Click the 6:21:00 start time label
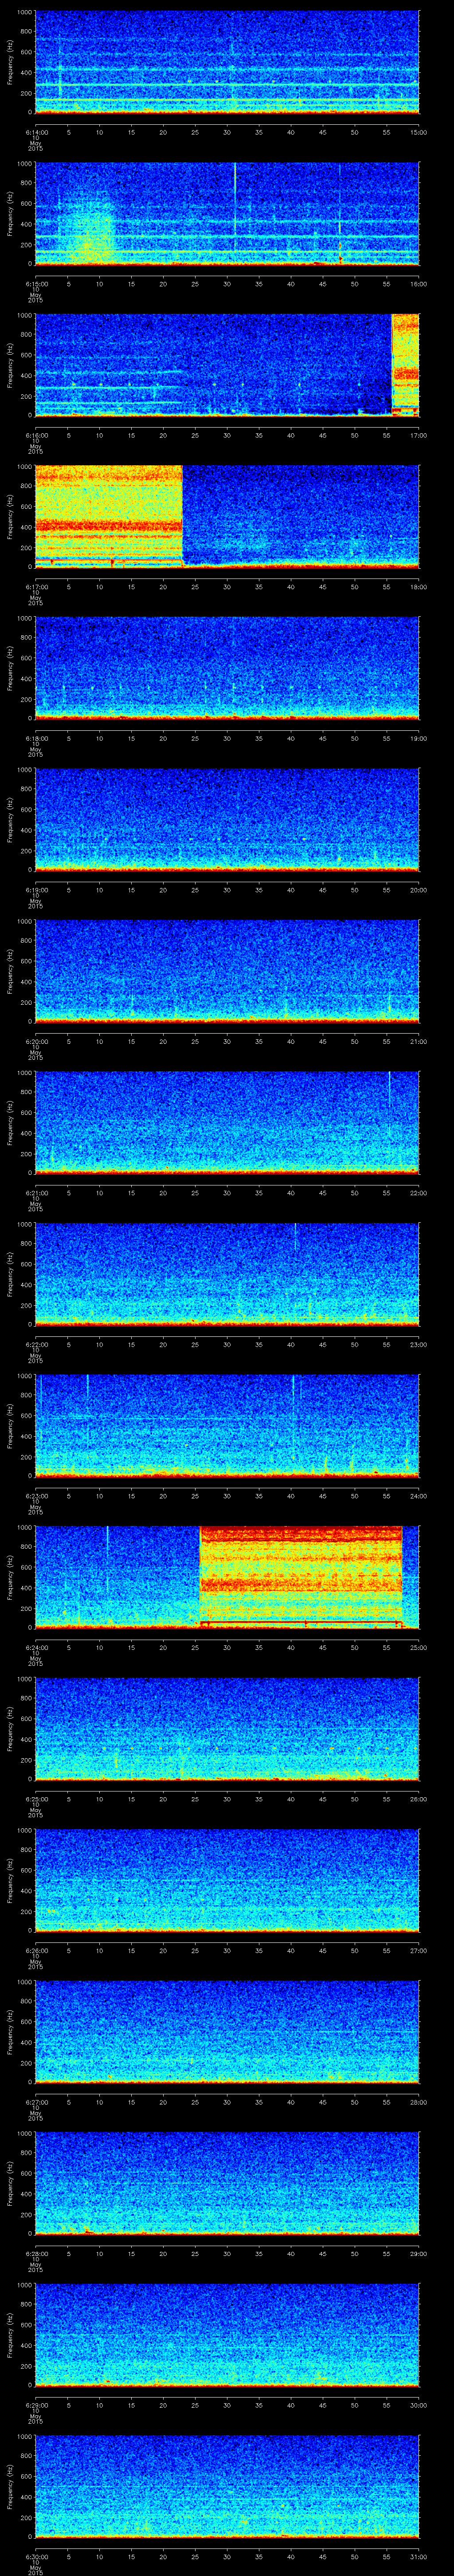Viewport: 454px width, 2576px height. pos(36,1193)
